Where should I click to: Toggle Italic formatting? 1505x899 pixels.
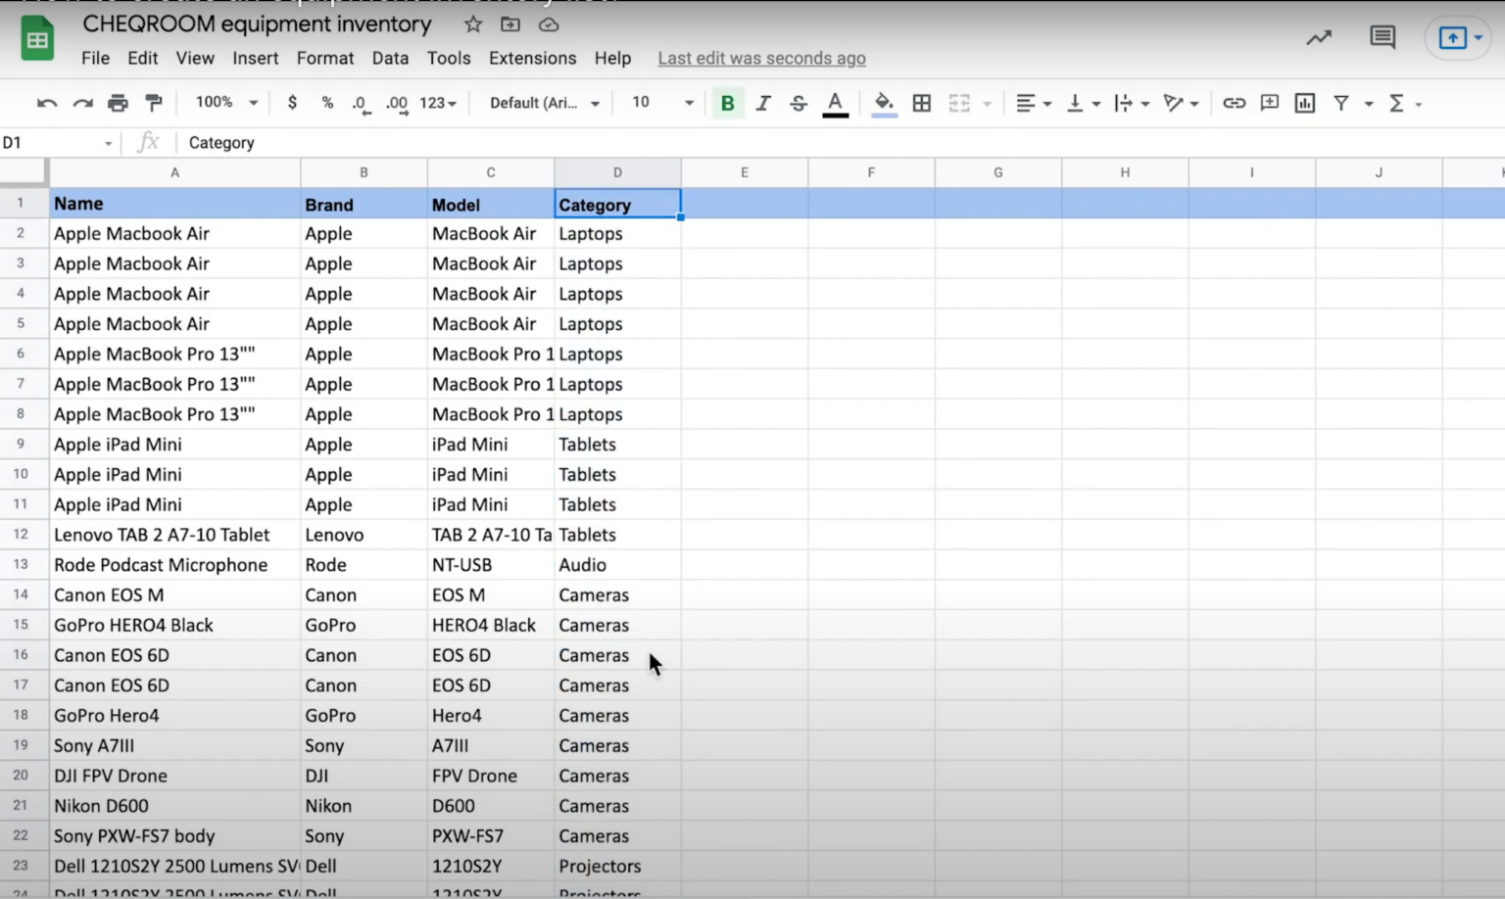pyautogui.click(x=763, y=103)
